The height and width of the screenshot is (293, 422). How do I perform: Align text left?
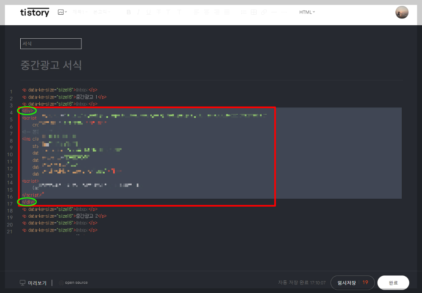(197, 12)
